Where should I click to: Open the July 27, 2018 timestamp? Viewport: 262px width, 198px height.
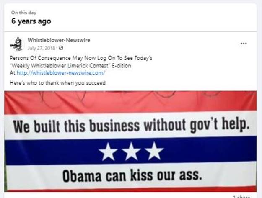[41, 48]
